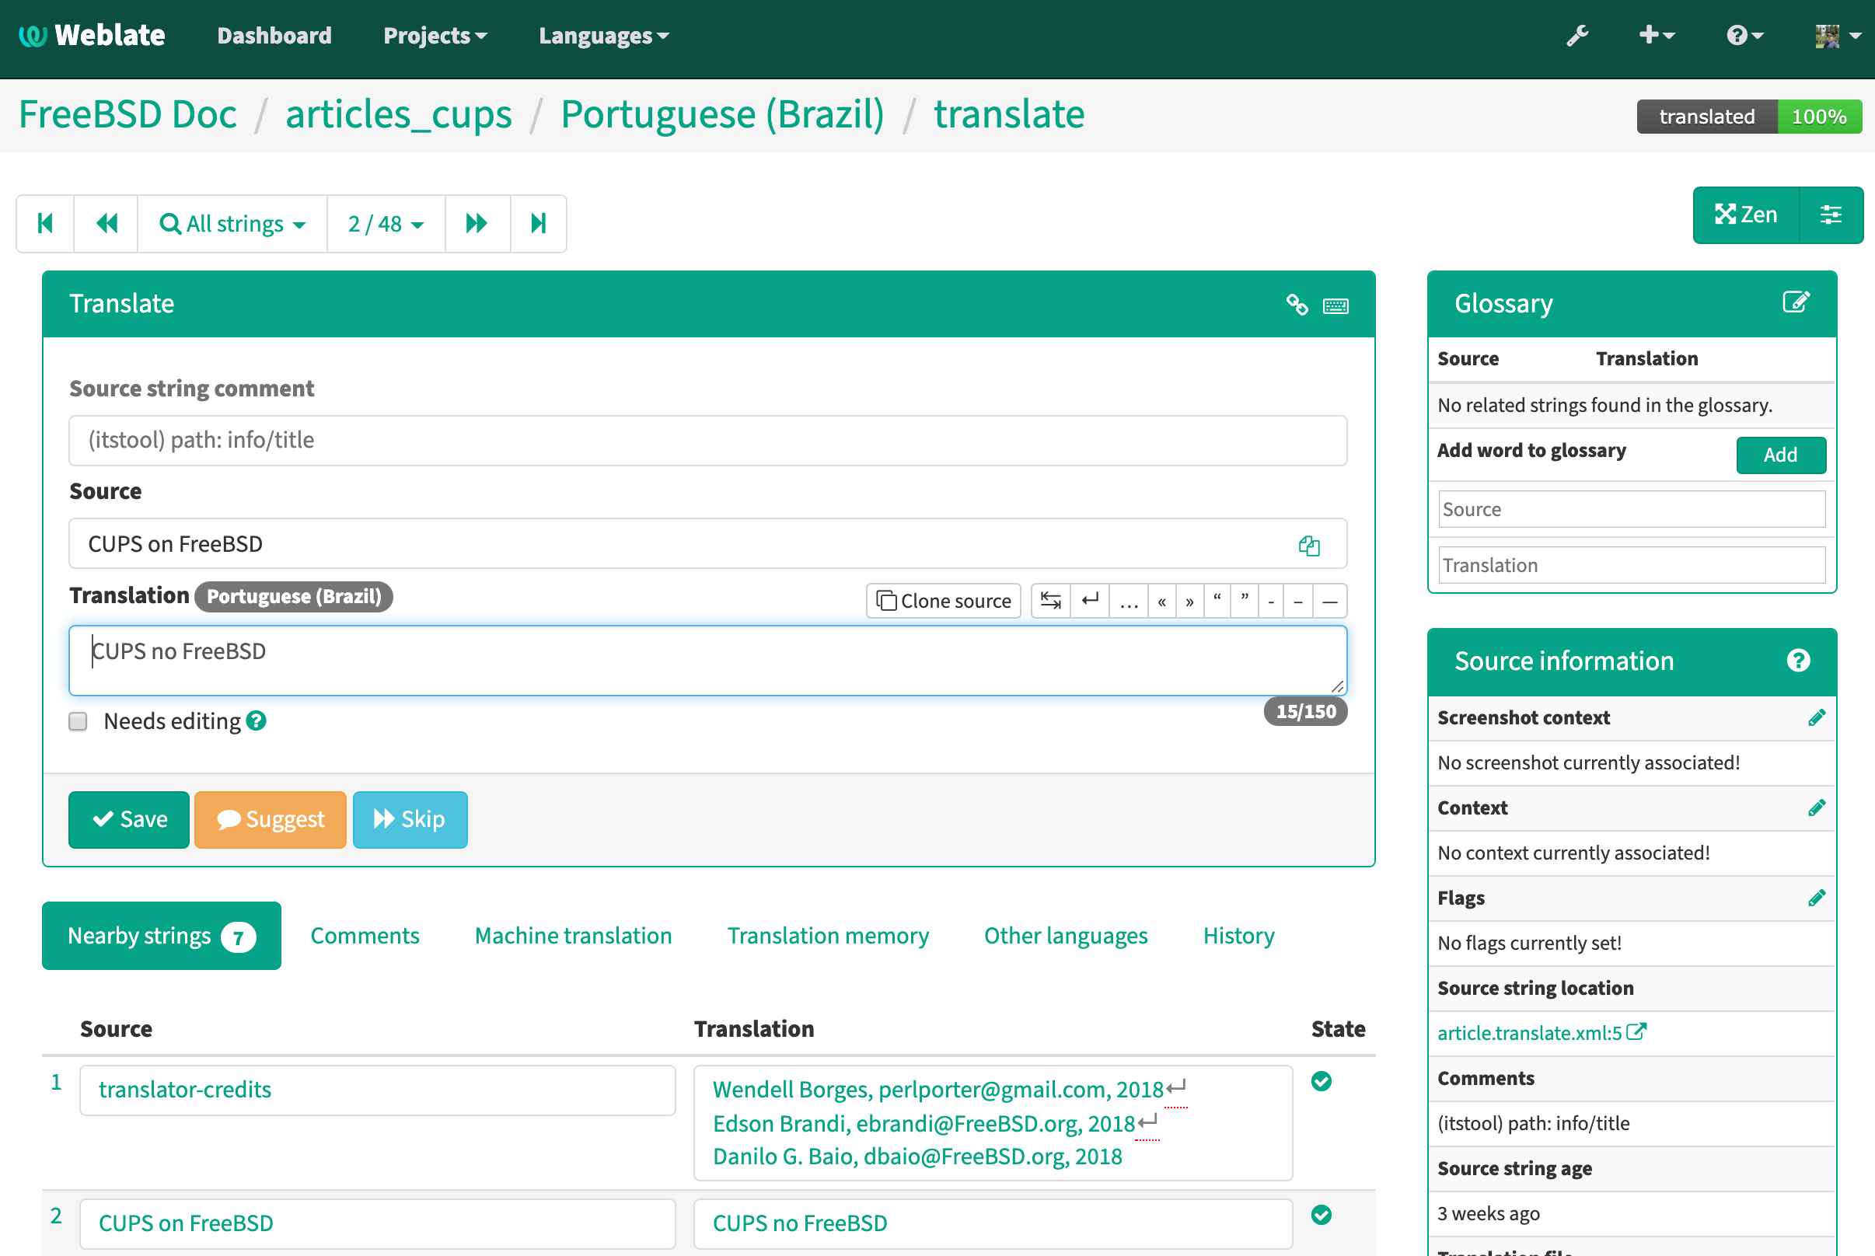Screen dimensions: 1875x1256
Task: Insert en dash character
Action: (1298, 601)
